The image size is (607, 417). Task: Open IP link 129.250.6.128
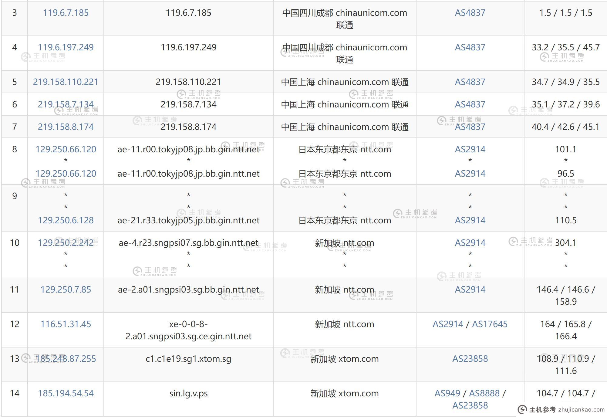coord(66,220)
